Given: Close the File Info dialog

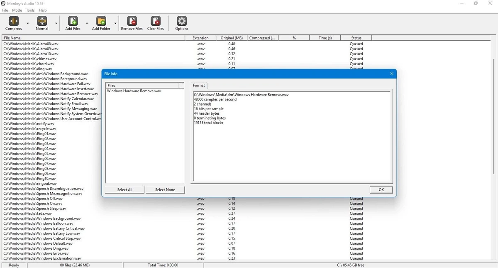Looking at the screenshot, I should pos(392,74).
